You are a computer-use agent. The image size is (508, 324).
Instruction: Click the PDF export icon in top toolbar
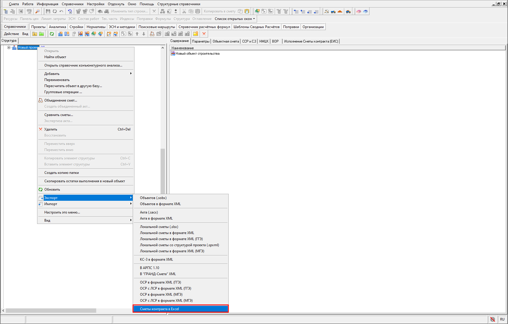tap(29, 11)
